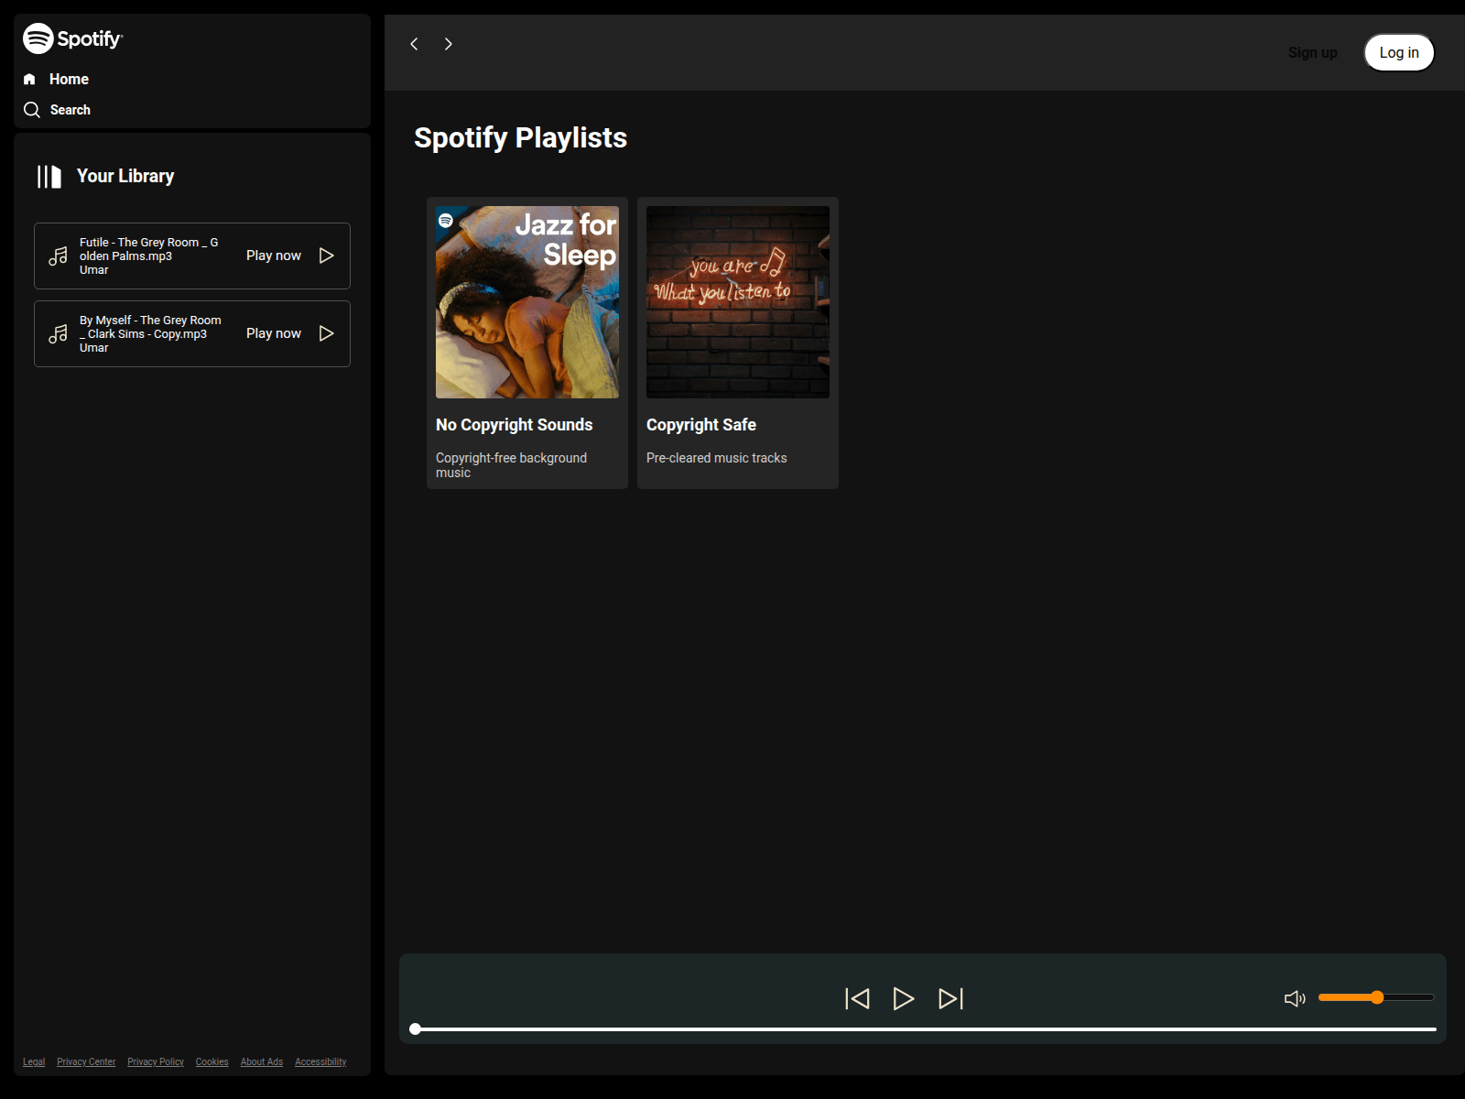Open Search in the sidebar
1465x1099 pixels.
point(71,110)
